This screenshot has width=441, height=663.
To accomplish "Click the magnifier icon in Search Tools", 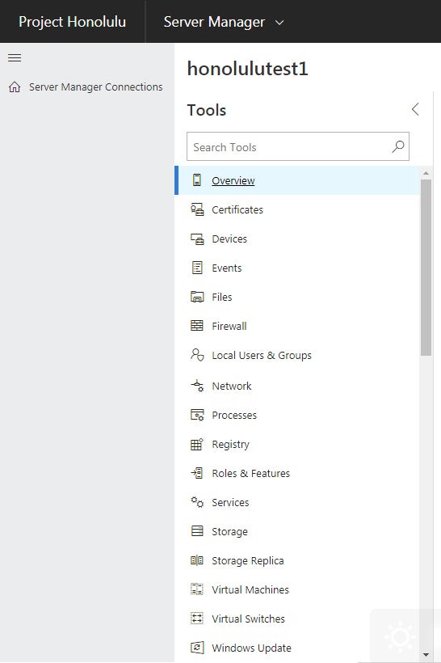I will pos(398,146).
